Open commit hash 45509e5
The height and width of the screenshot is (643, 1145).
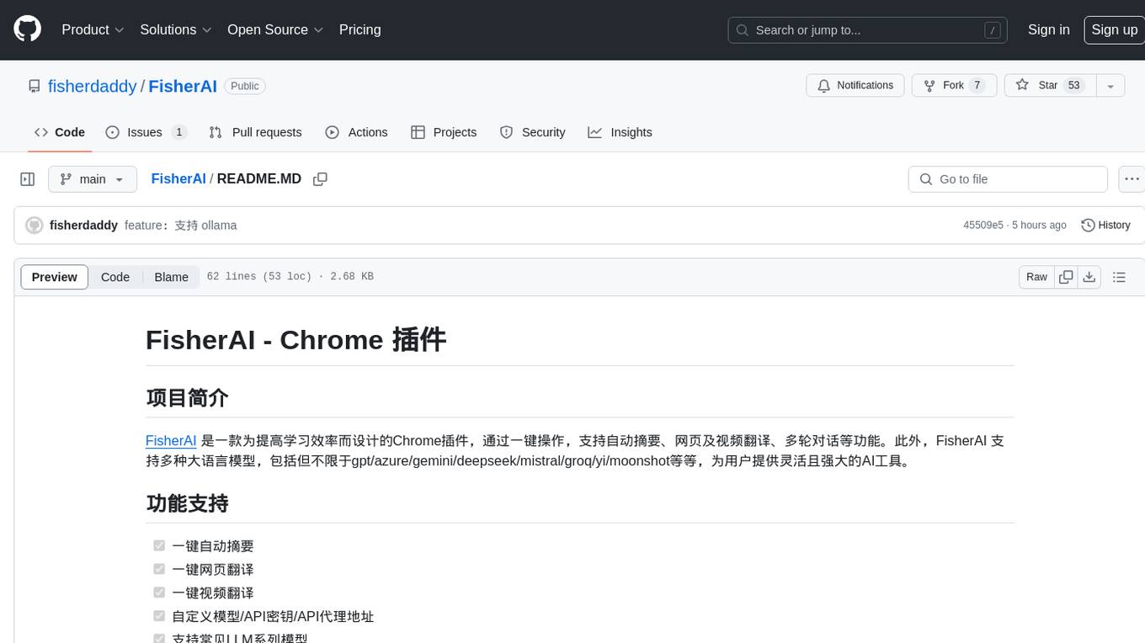point(983,226)
